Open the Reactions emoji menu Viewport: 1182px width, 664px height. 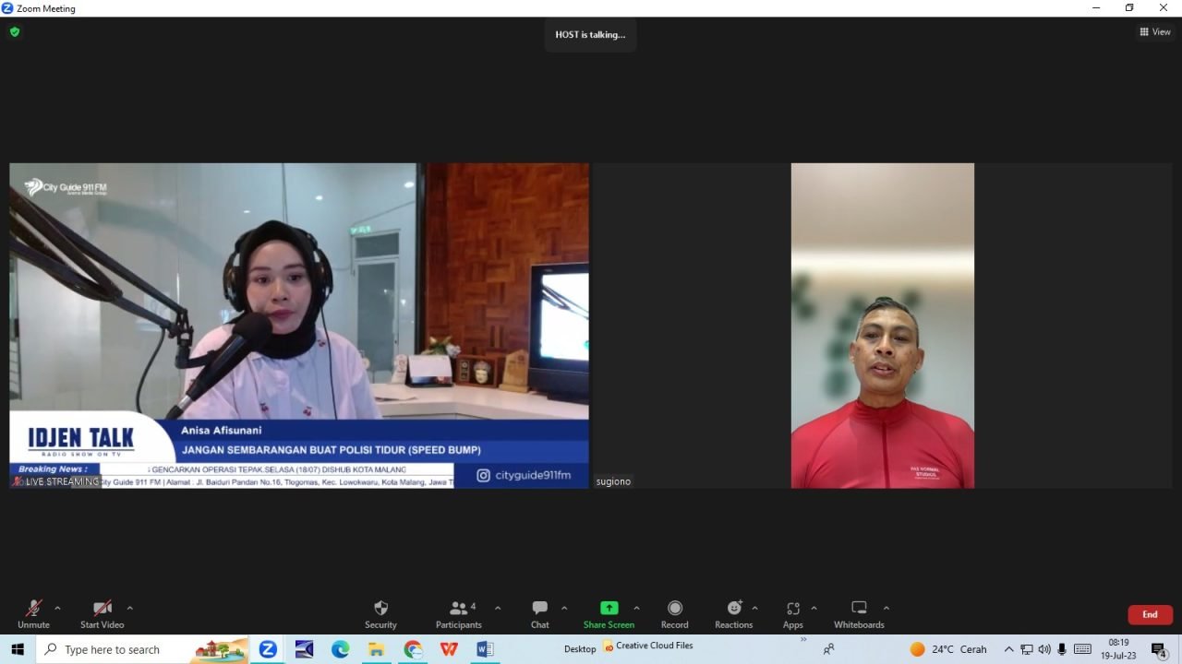(733, 614)
